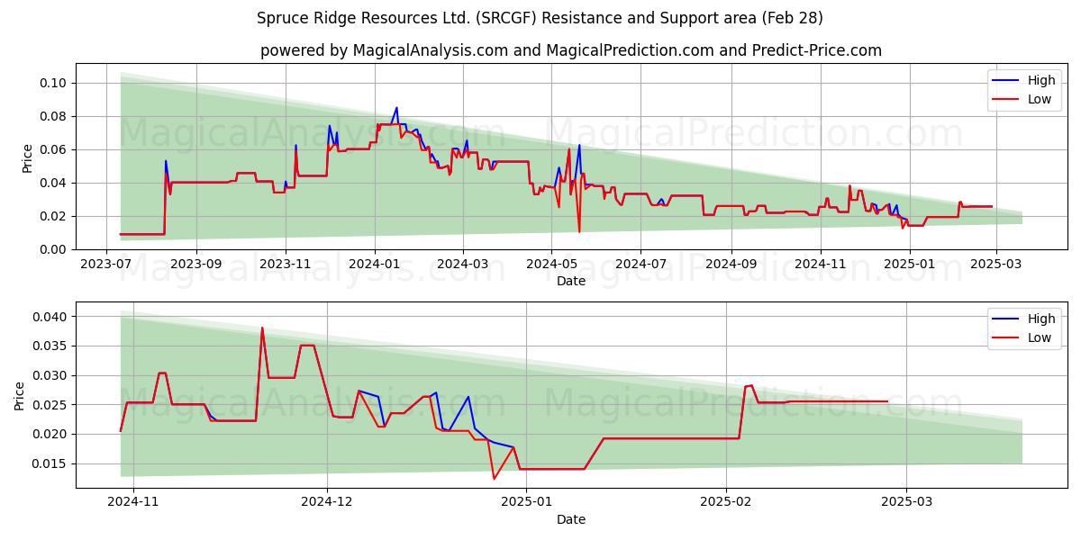Click the 2025-02 tick label on bottom chart
This screenshot has height=540, width=1081.
pyautogui.click(x=726, y=503)
